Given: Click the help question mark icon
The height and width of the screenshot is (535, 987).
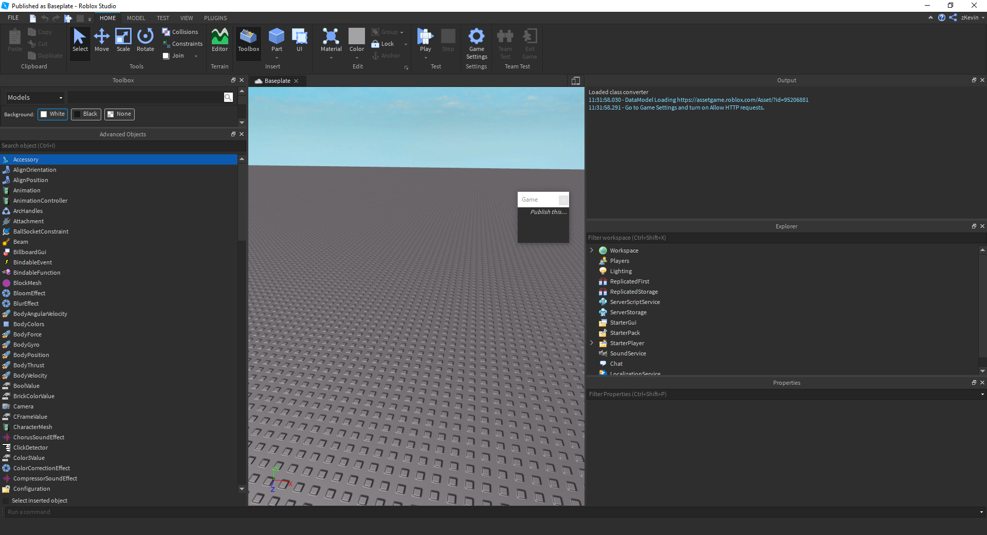Looking at the screenshot, I should point(942,17).
